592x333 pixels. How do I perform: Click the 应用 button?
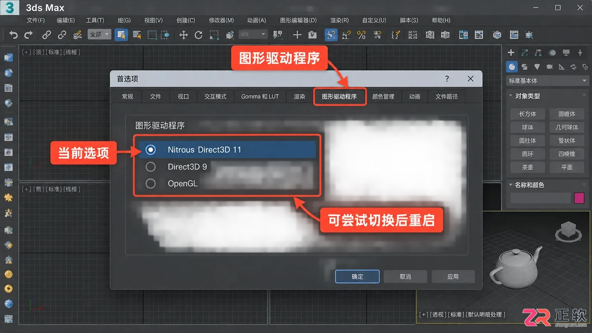453,277
